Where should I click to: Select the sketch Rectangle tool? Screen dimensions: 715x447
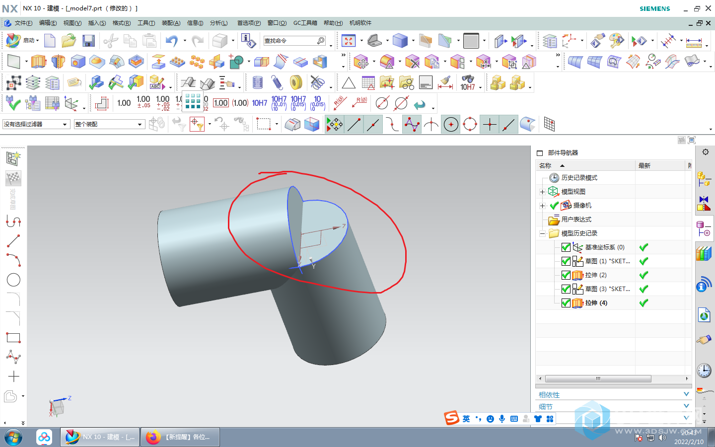coord(13,338)
